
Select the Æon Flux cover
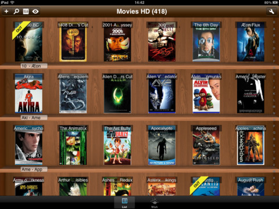[x=251, y=42]
